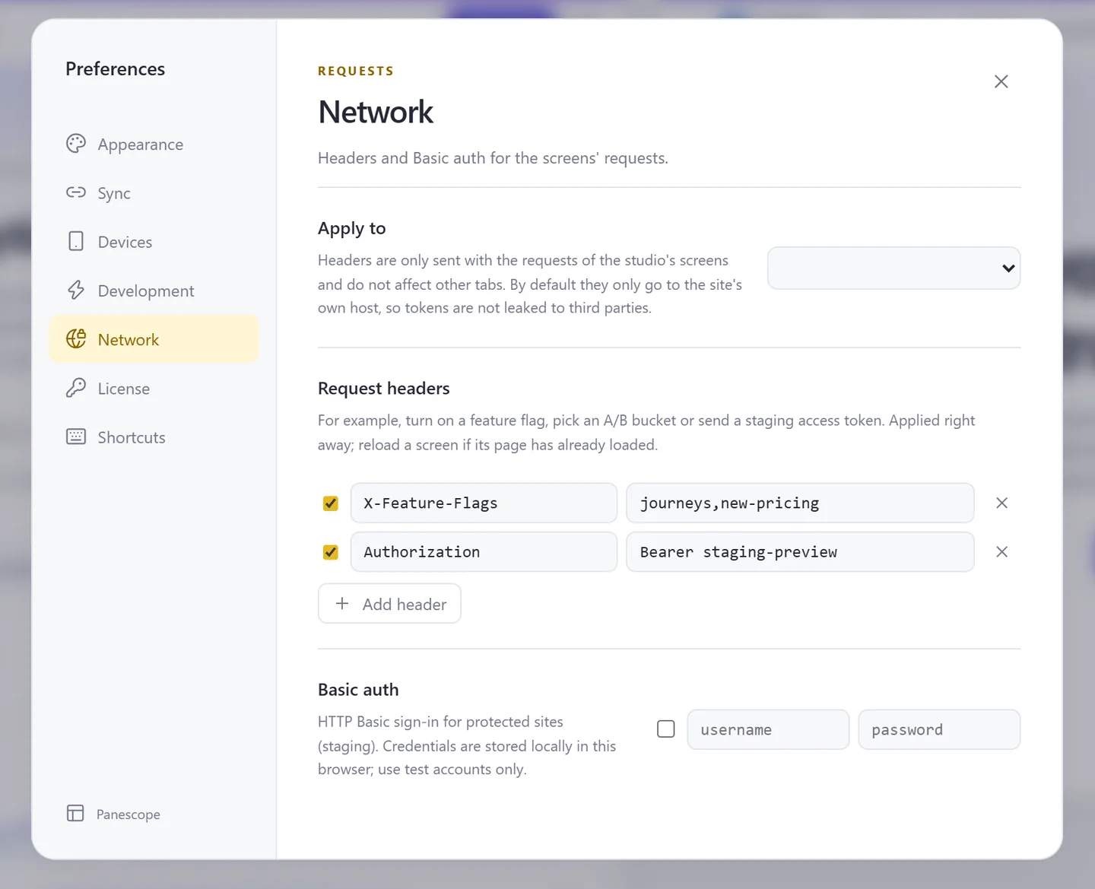The height and width of the screenshot is (889, 1095).
Task: Click the Network page heading
Action: click(x=376, y=113)
